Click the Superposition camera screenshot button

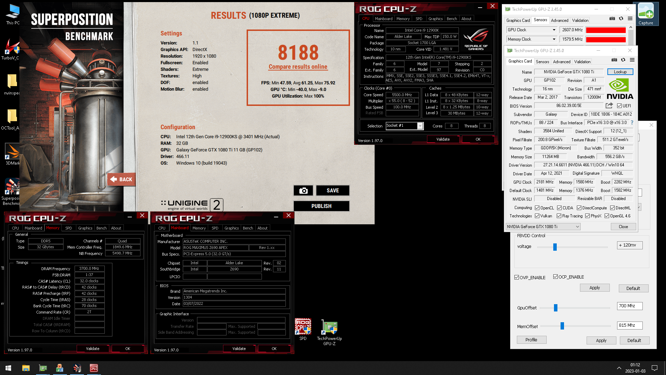[303, 191]
